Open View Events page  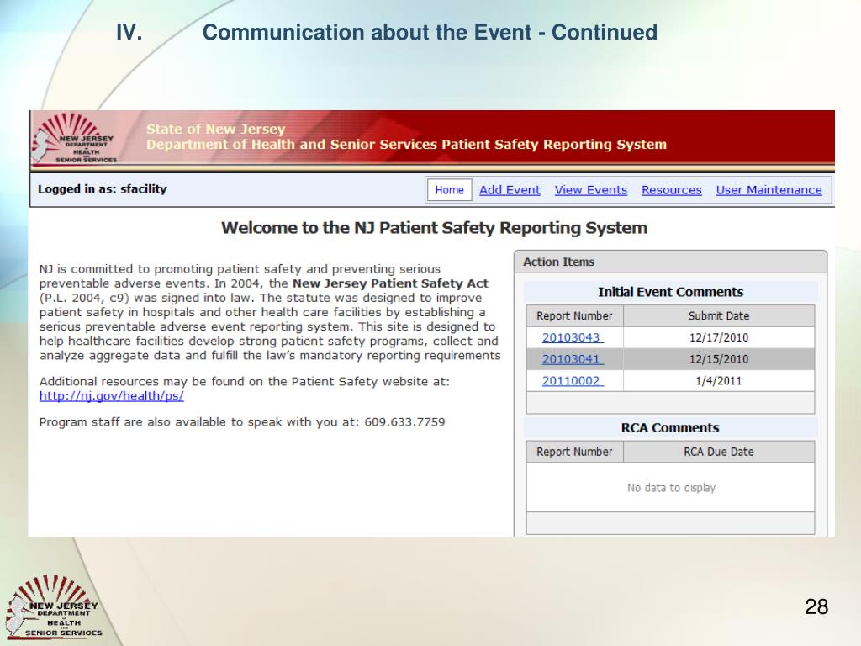(591, 190)
